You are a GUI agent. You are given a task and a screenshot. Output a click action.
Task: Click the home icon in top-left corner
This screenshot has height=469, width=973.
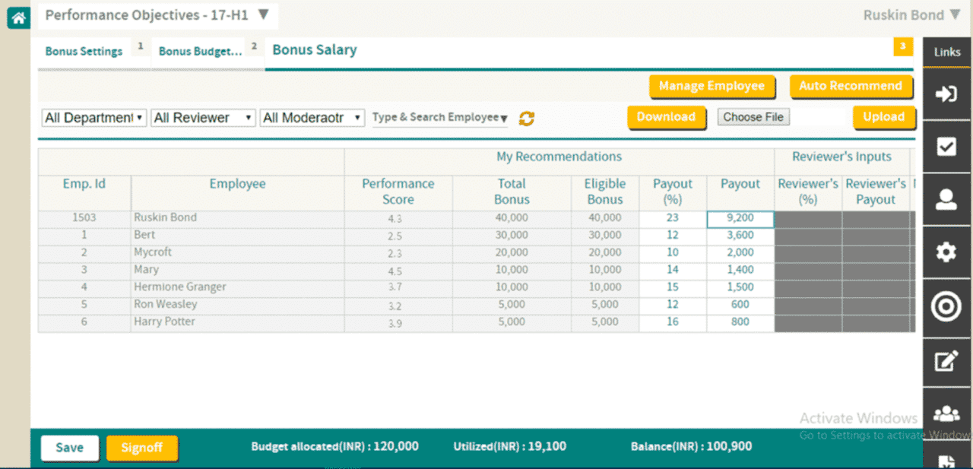coord(18,17)
